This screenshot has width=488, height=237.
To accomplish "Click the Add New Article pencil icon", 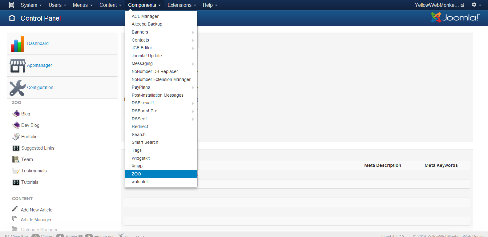I will (15, 209).
